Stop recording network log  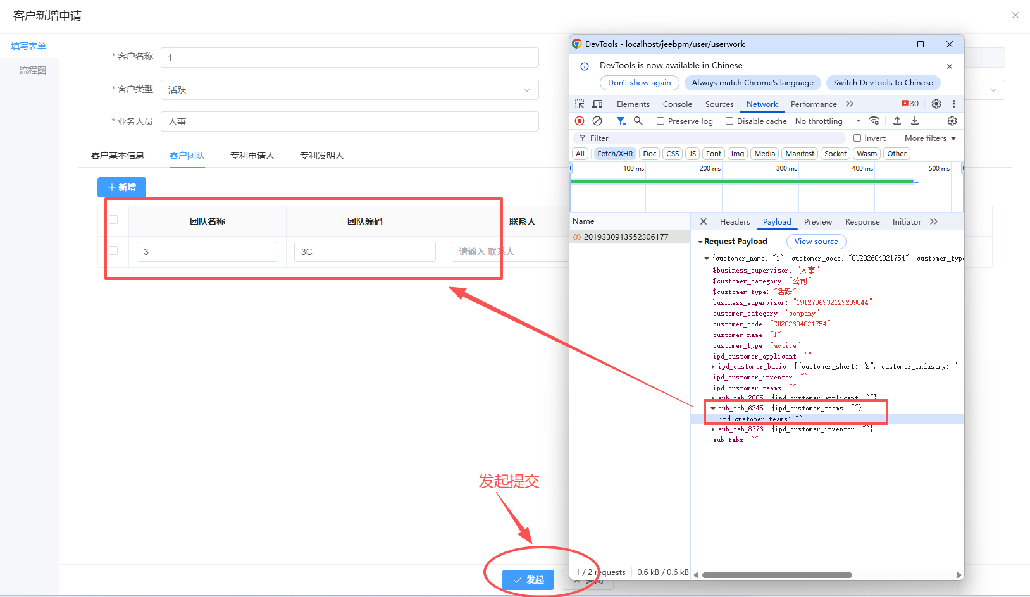[x=580, y=121]
